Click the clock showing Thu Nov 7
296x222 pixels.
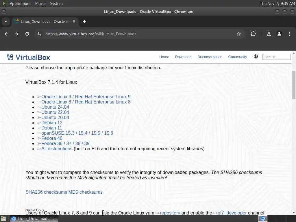pyautogui.click(x=277, y=3)
